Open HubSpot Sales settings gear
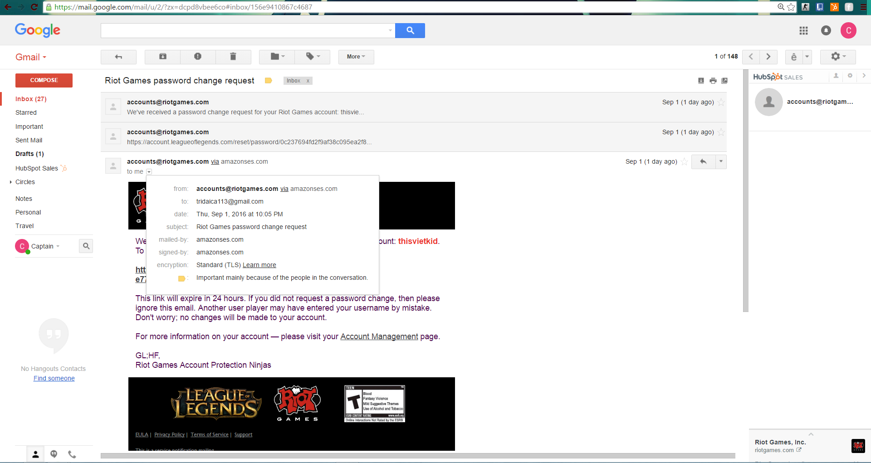Image resolution: width=871 pixels, height=463 pixels. pyautogui.click(x=850, y=76)
